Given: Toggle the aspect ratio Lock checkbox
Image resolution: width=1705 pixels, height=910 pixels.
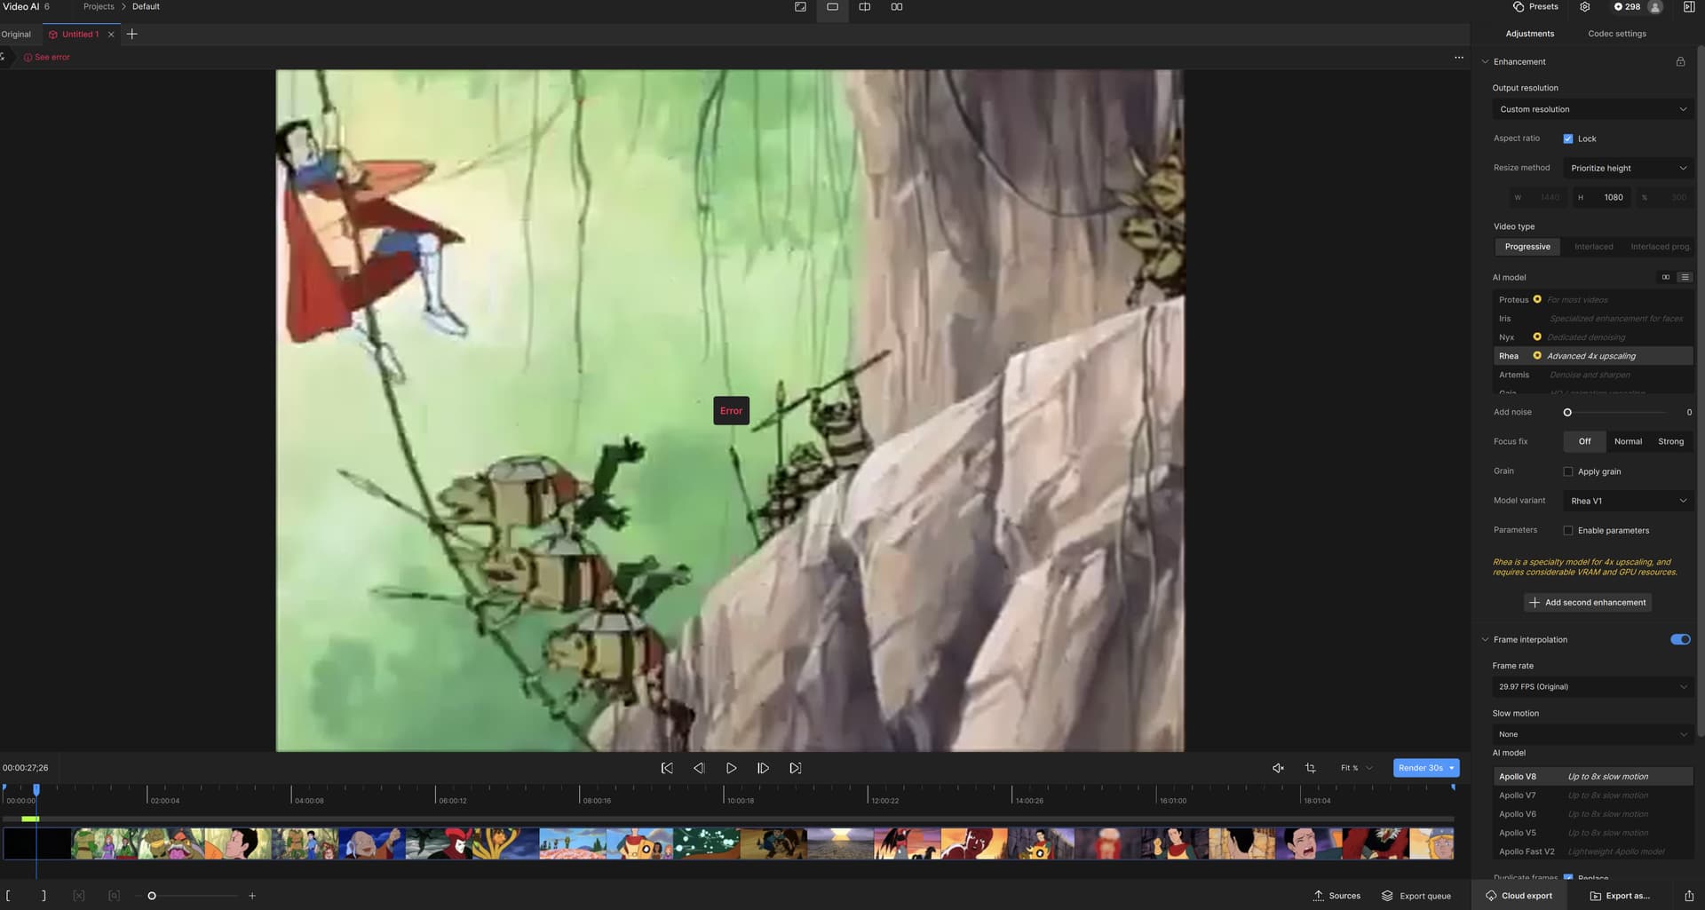Looking at the screenshot, I should click(1568, 139).
